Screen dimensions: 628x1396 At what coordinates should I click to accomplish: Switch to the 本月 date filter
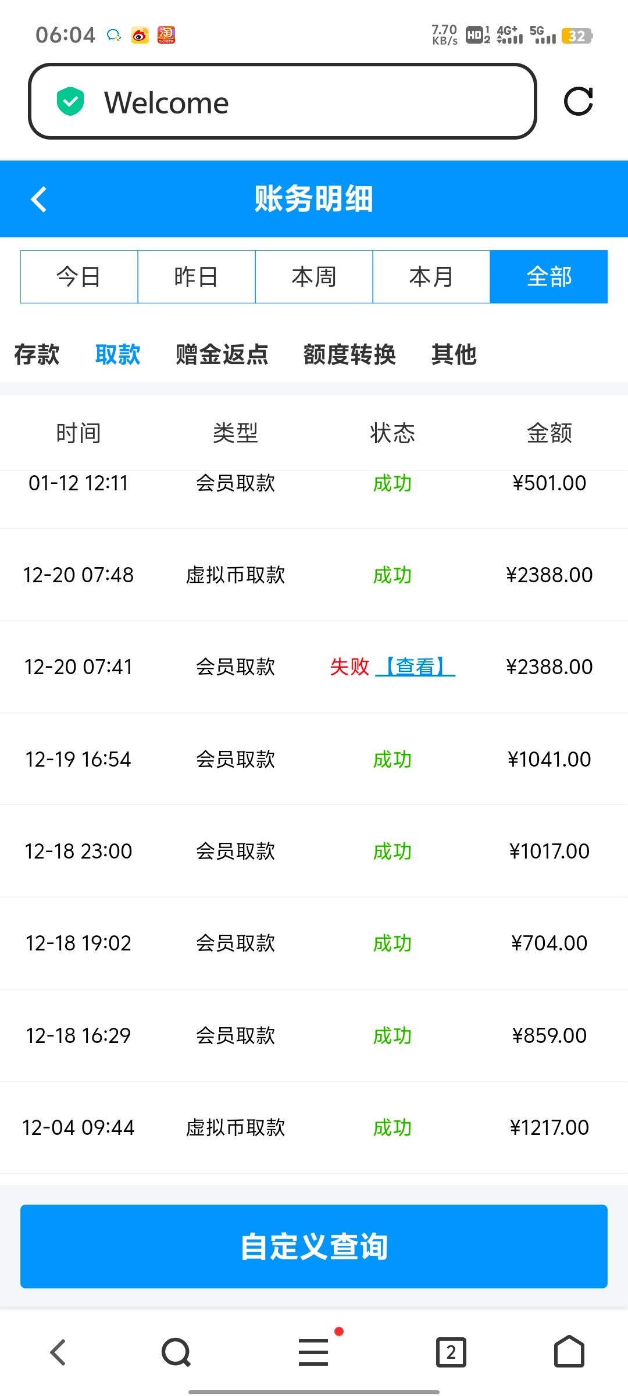431,277
